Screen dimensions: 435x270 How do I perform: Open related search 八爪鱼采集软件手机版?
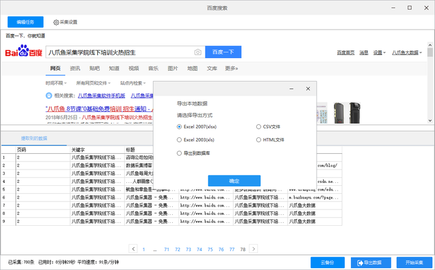101,96
